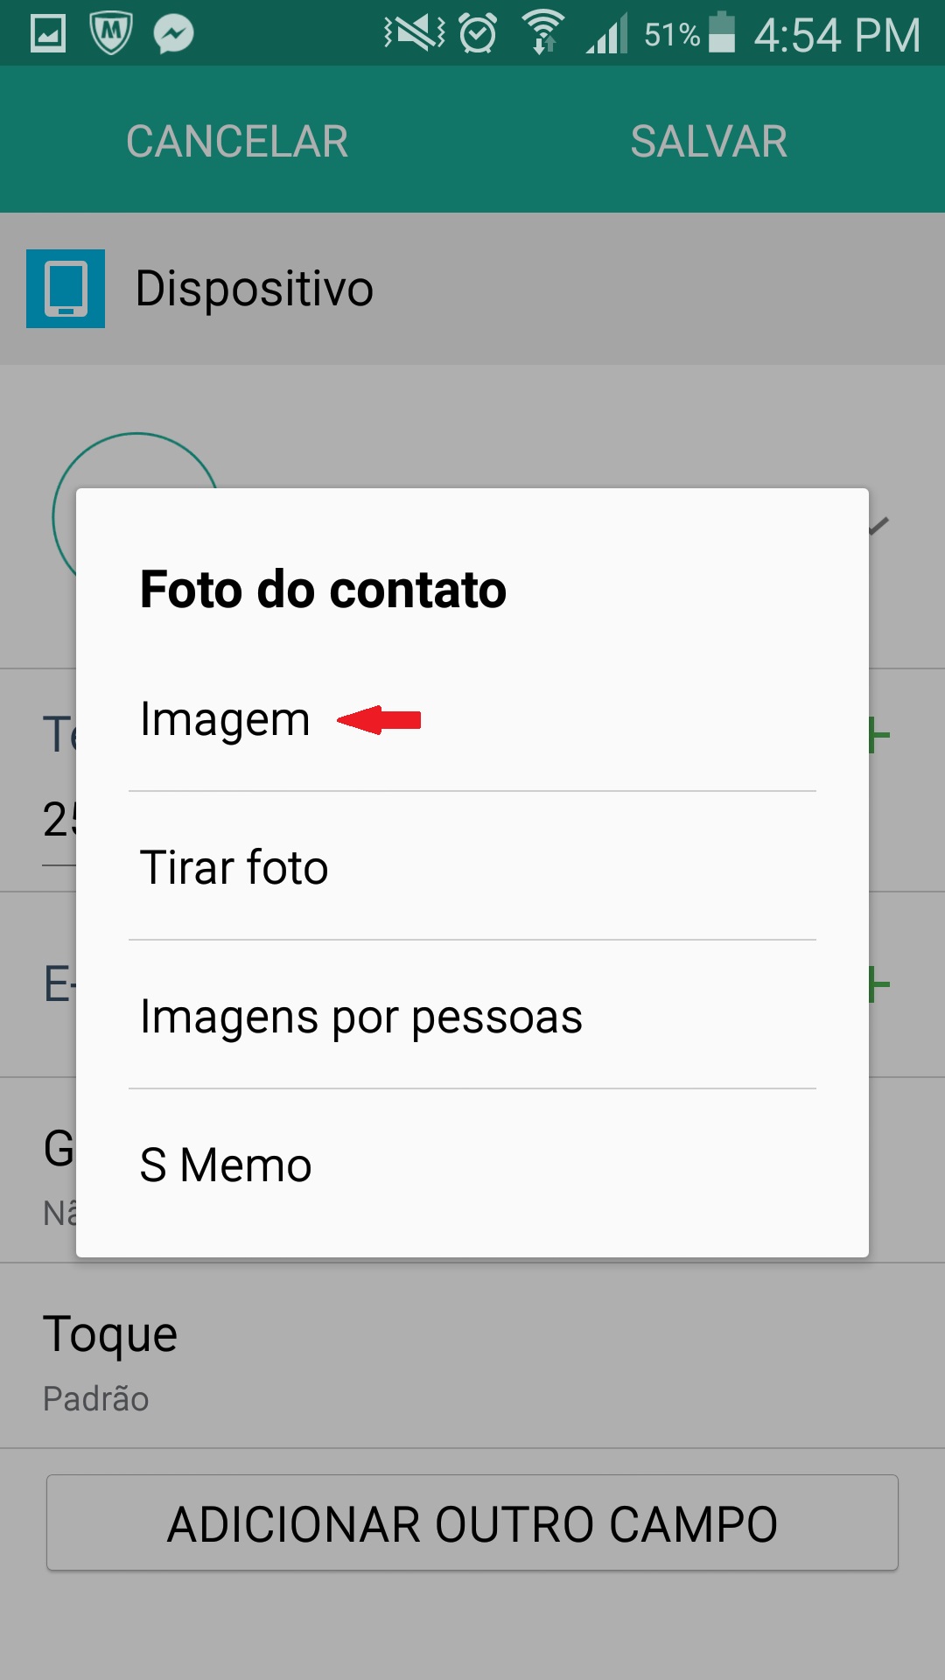This screenshot has height=1680, width=945.
Task: Expand the name fields chevron
Action: [x=878, y=525]
